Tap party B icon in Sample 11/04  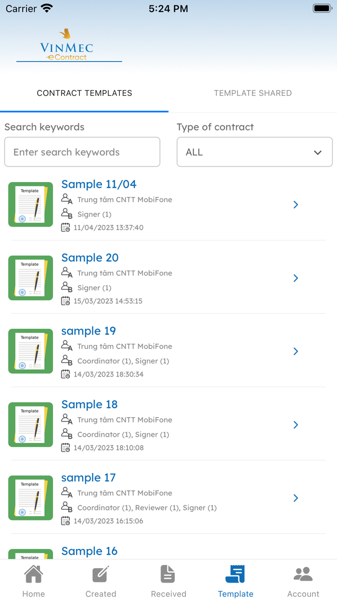[x=66, y=213]
